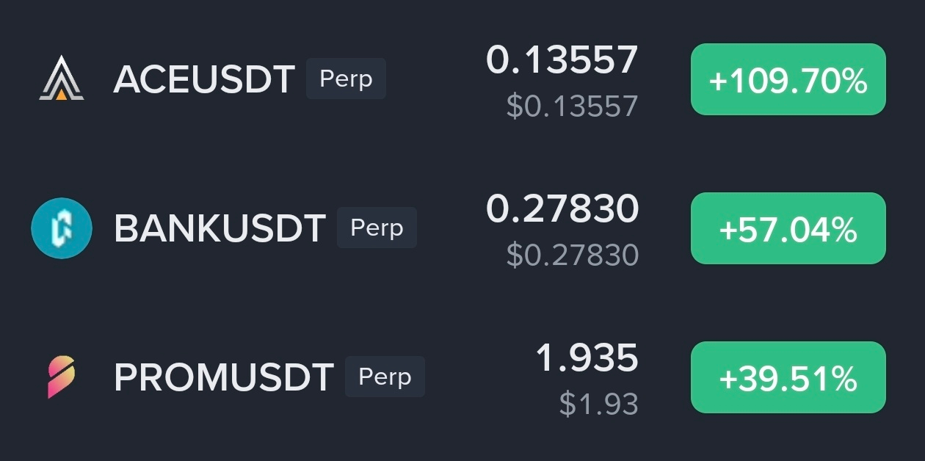
Task: Click the ACE token logo icon
Action: 62,79
